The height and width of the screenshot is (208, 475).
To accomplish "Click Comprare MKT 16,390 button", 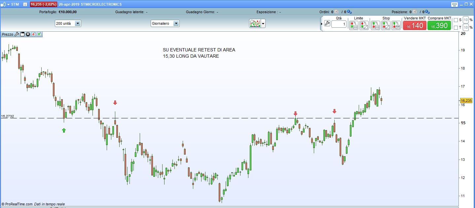I will tap(439, 25).
